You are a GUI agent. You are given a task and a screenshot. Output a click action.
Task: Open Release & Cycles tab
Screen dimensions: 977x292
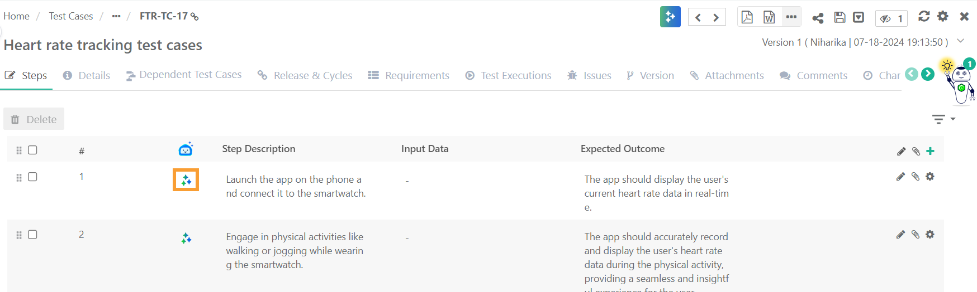click(305, 75)
